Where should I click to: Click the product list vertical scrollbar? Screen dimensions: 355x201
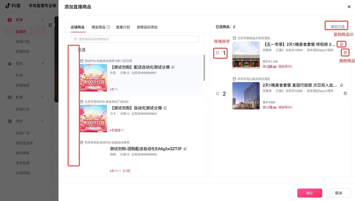(x=204, y=67)
